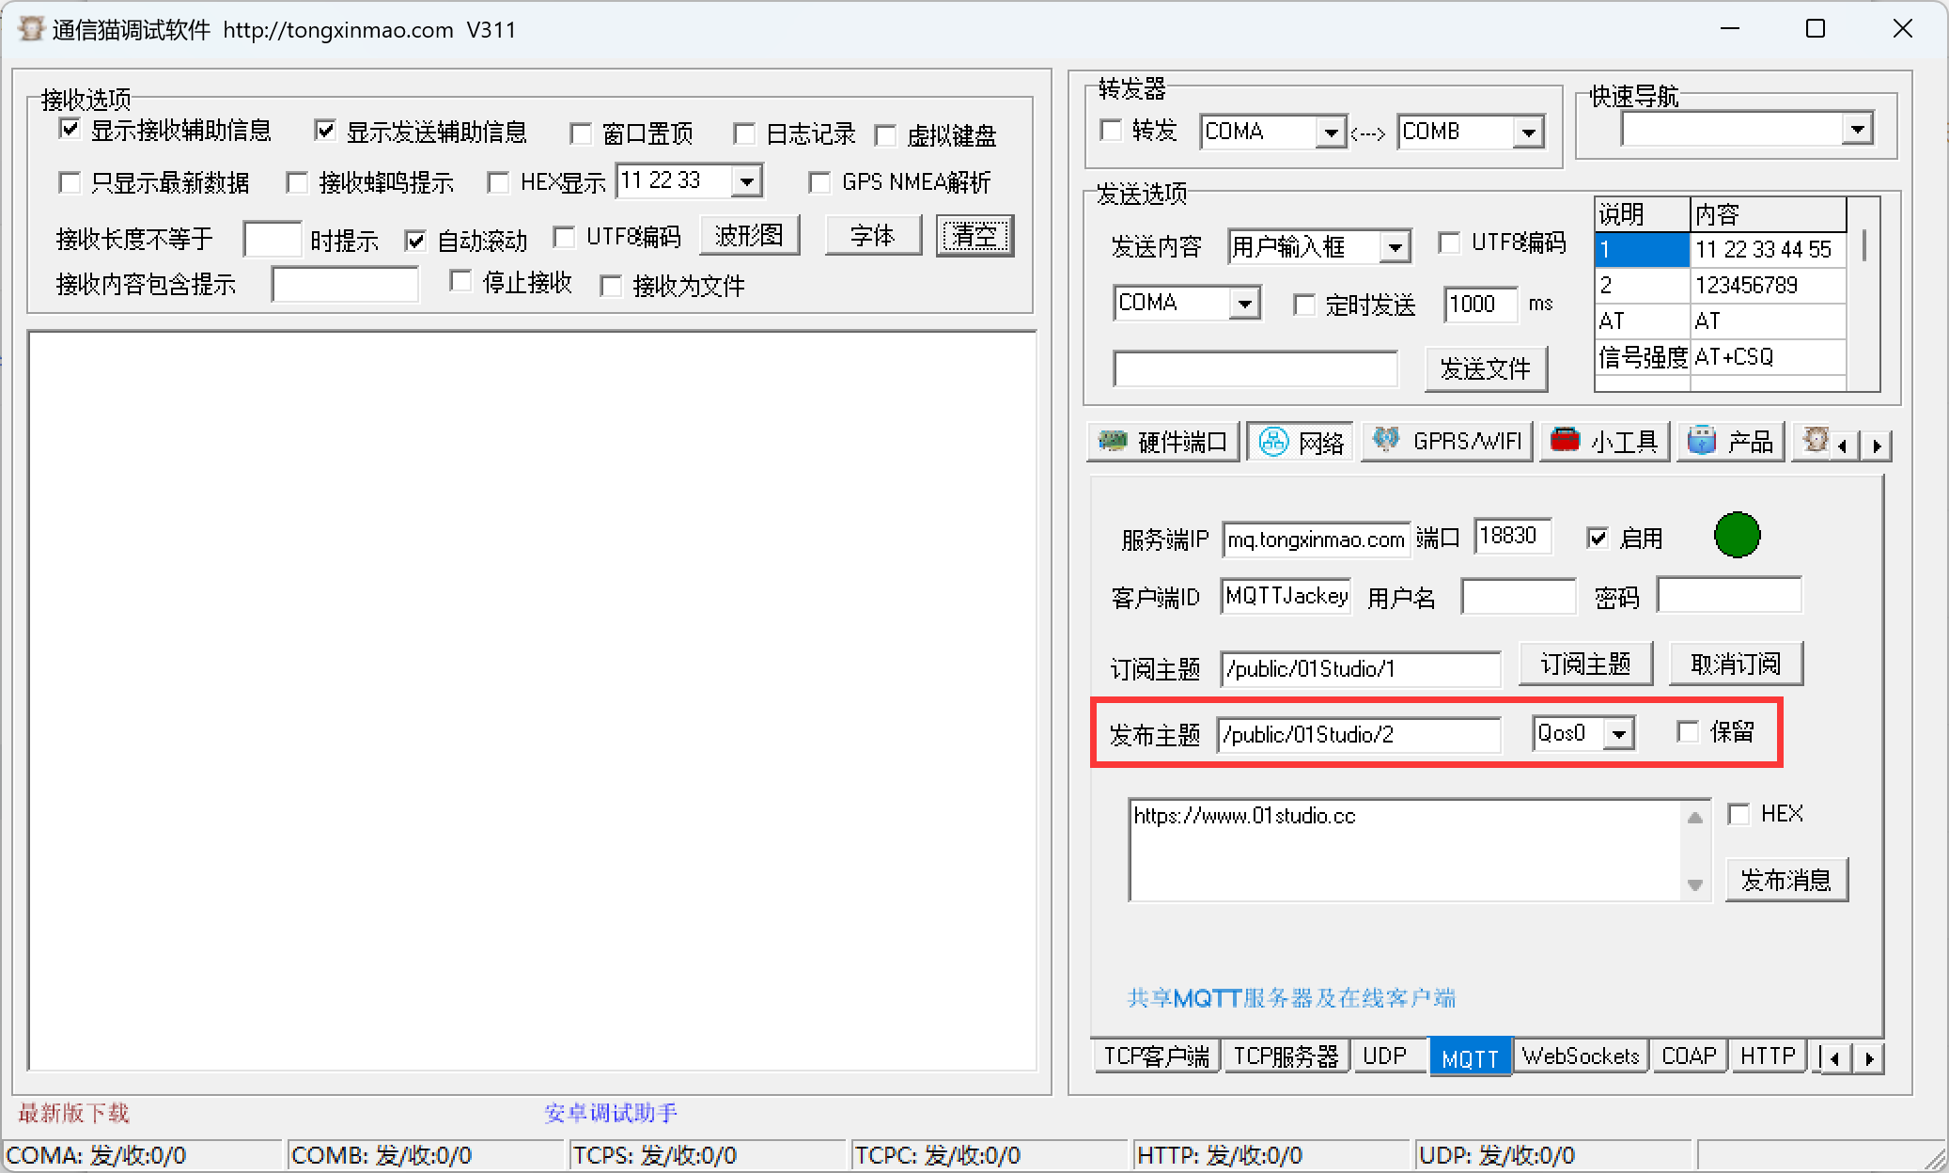Enable 定时发送 timed sending

tap(1305, 305)
